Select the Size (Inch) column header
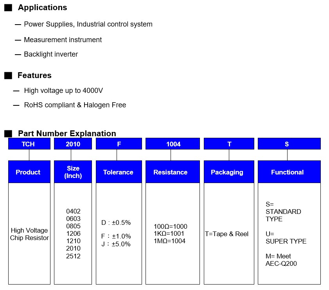Viewport: 329px width, 290px height. 73,172
